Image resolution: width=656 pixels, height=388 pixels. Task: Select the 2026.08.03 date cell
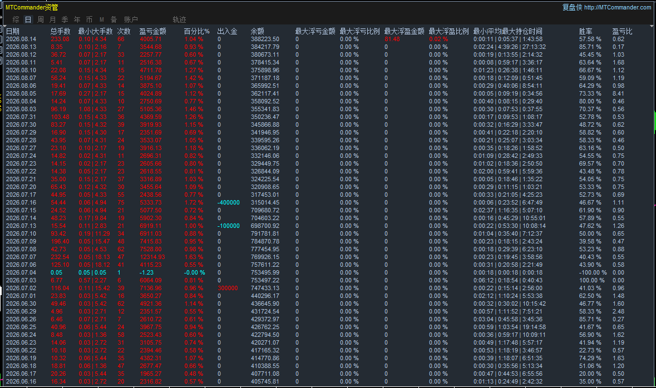21,109
